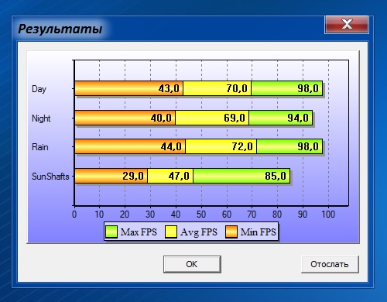Select the Rain row label
Viewport: 387px width, 302px height.
[40, 147]
